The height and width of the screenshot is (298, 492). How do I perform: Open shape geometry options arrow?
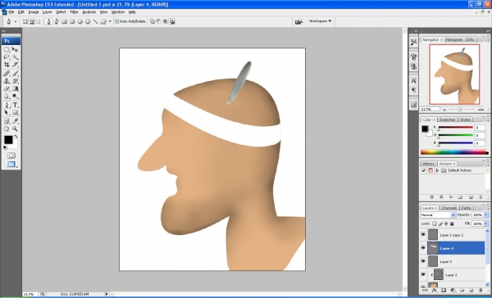coord(110,21)
